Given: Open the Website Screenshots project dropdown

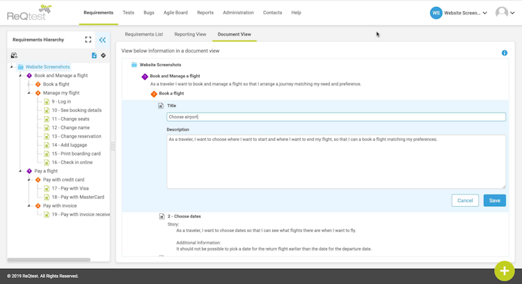Looking at the screenshot, I should pos(459,12).
